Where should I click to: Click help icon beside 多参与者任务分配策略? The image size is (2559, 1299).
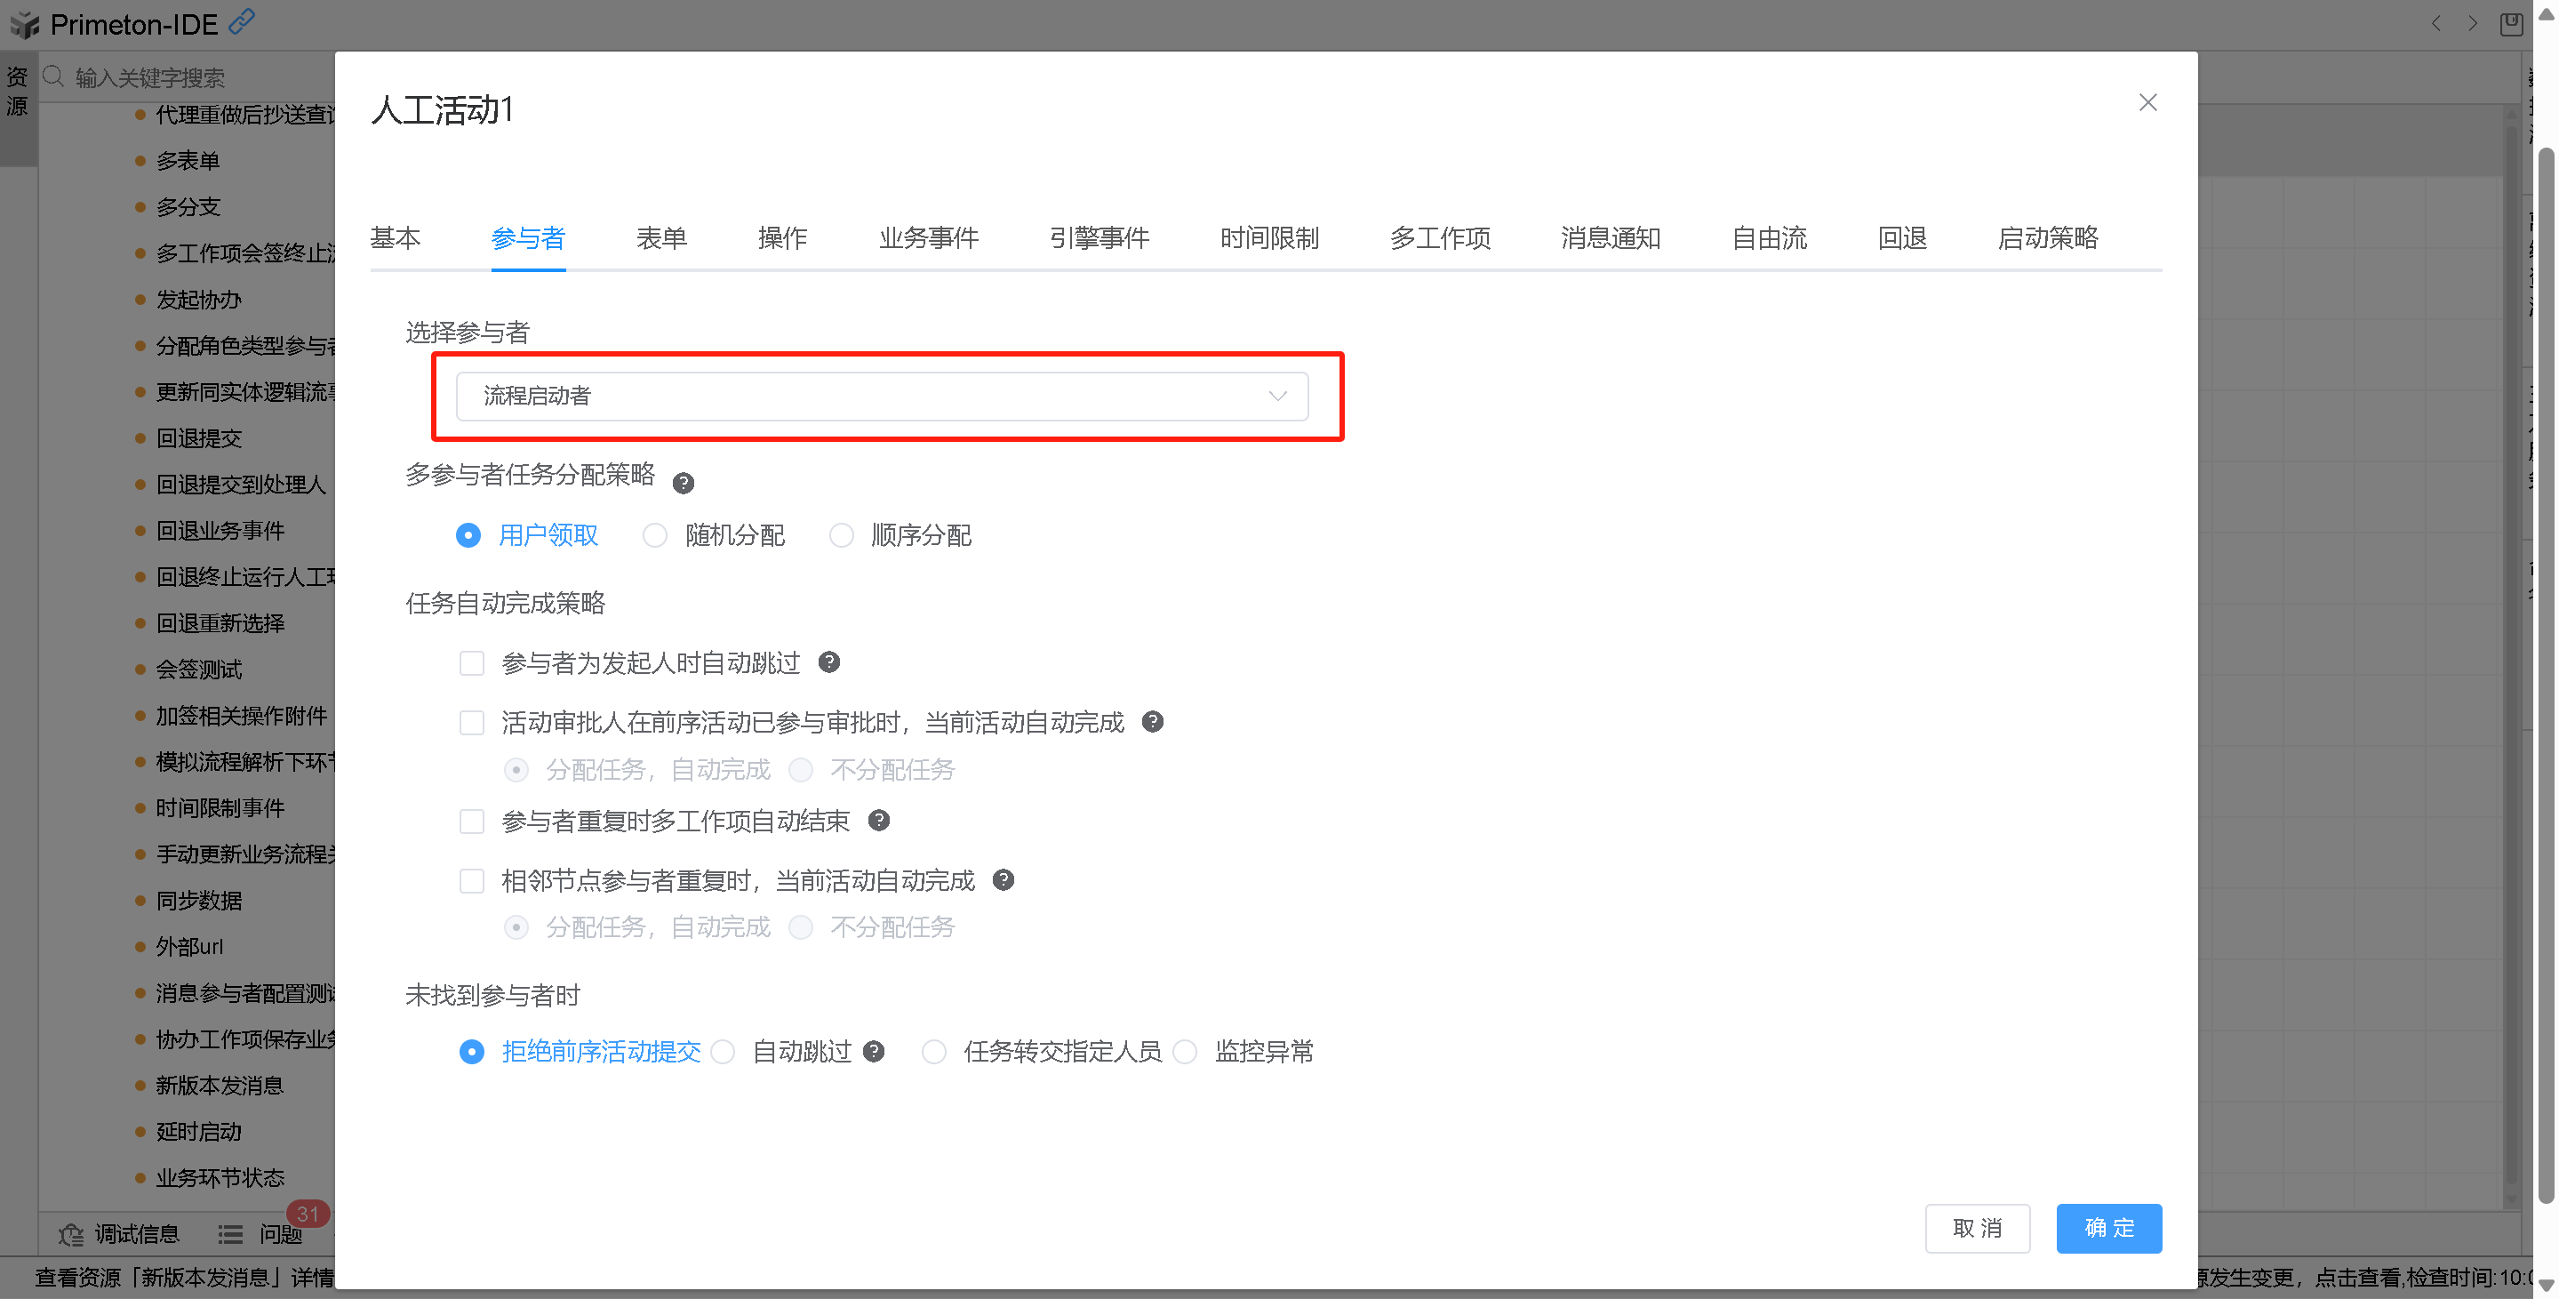683,483
